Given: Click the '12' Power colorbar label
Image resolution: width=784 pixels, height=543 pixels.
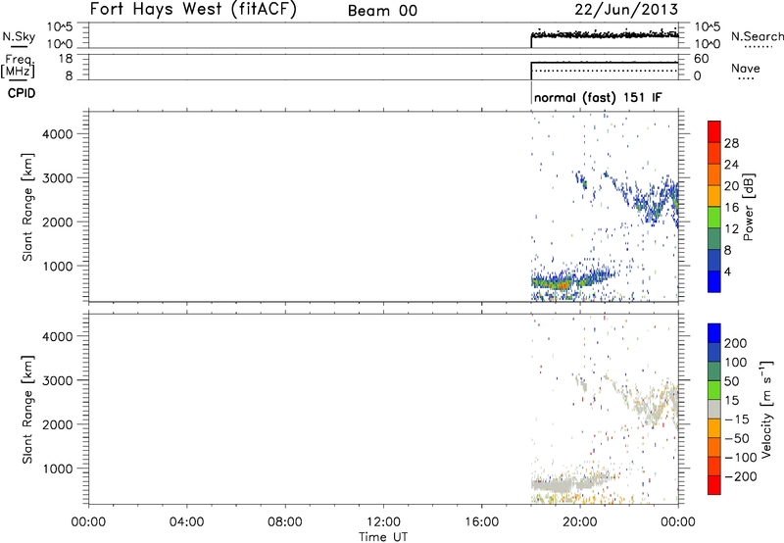Looking at the screenshot, I should [731, 229].
